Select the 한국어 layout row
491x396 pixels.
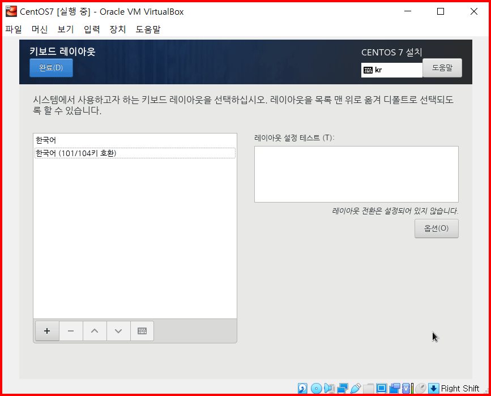coord(135,140)
